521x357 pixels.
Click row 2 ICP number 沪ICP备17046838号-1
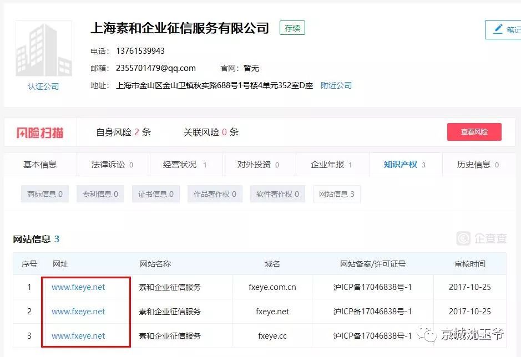(372, 312)
